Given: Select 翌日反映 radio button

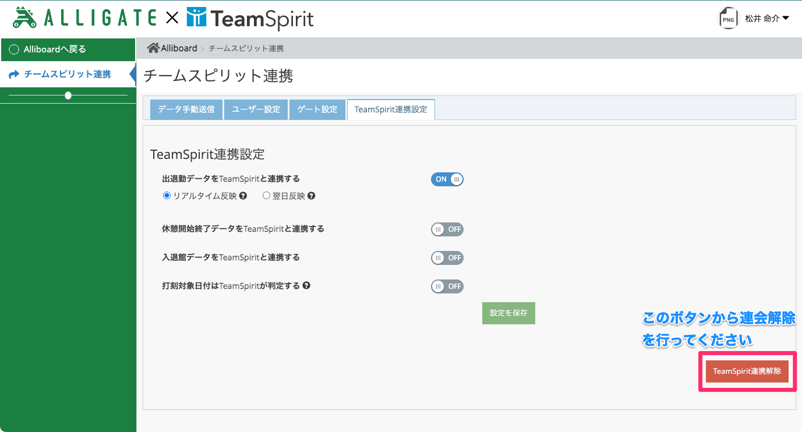Looking at the screenshot, I should 266,196.
